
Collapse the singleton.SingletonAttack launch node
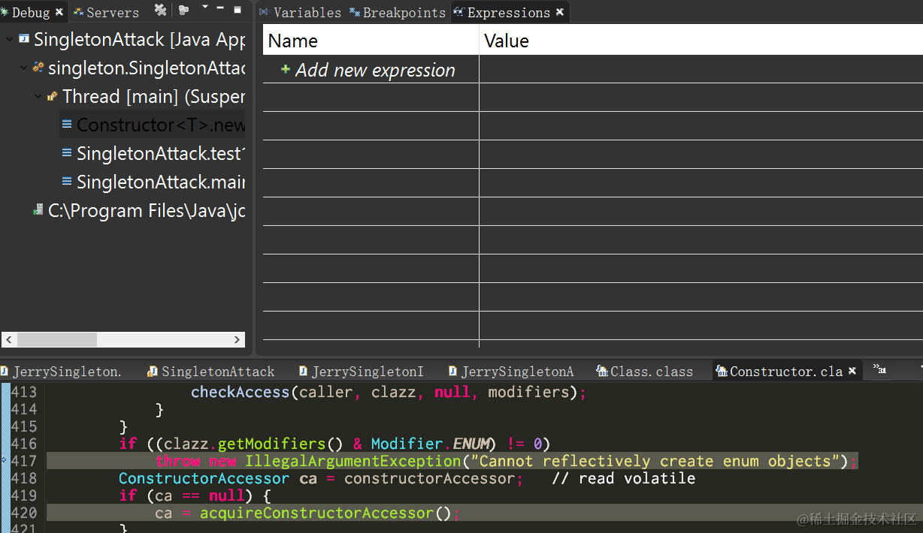point(23,68)
